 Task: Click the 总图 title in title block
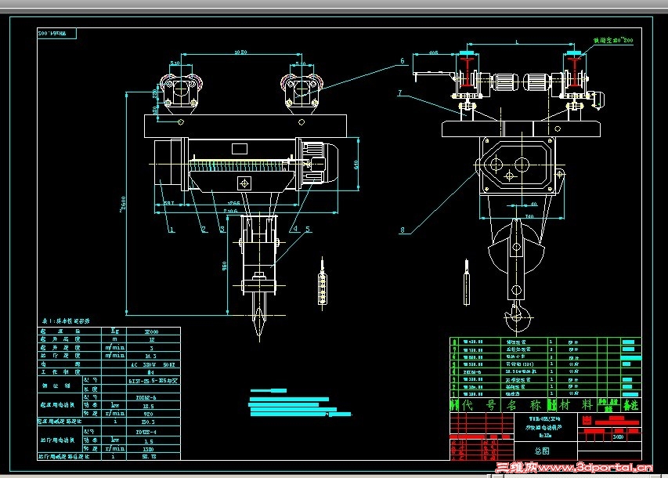541,451
